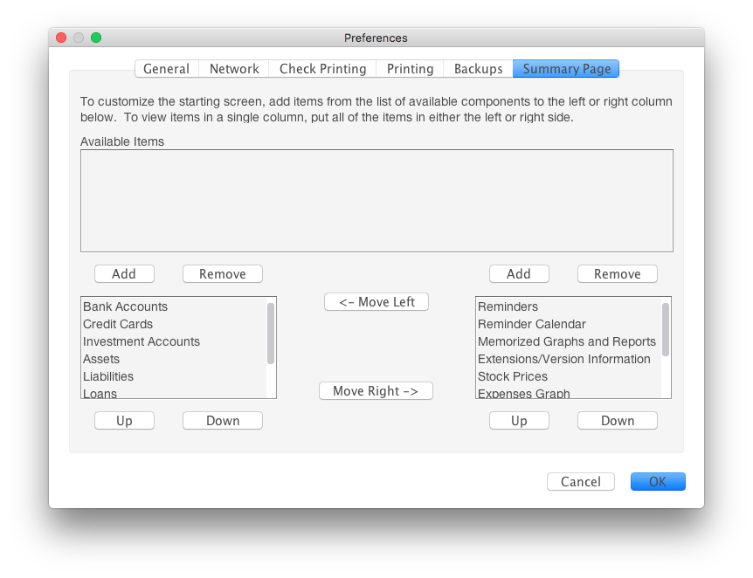
Task: Choose Investment Accounts in left list
Action: pos(174,341)
